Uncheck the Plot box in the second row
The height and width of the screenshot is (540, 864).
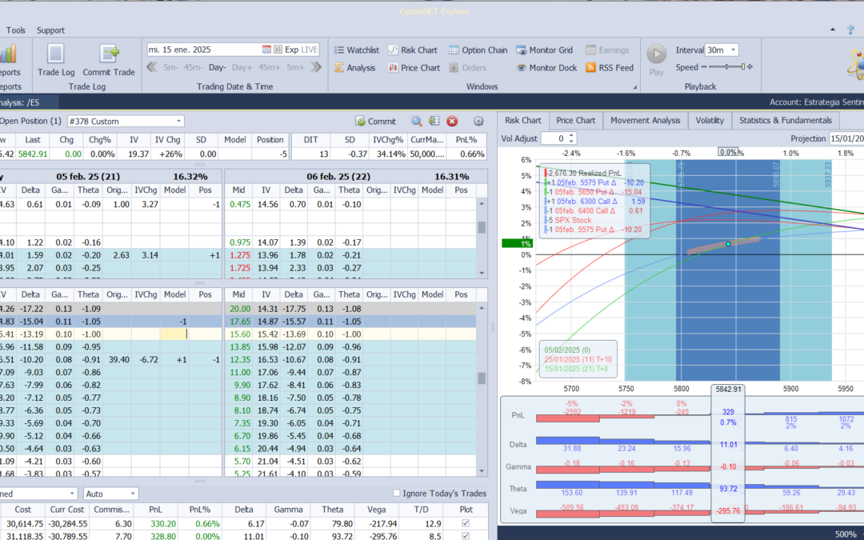coord(466,536)
